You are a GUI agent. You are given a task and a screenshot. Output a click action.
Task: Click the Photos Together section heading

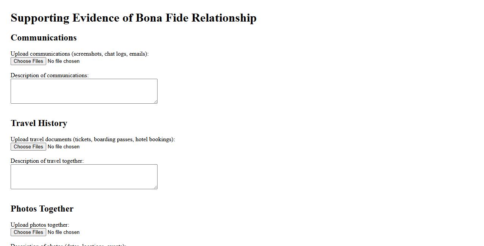[42, 209]
